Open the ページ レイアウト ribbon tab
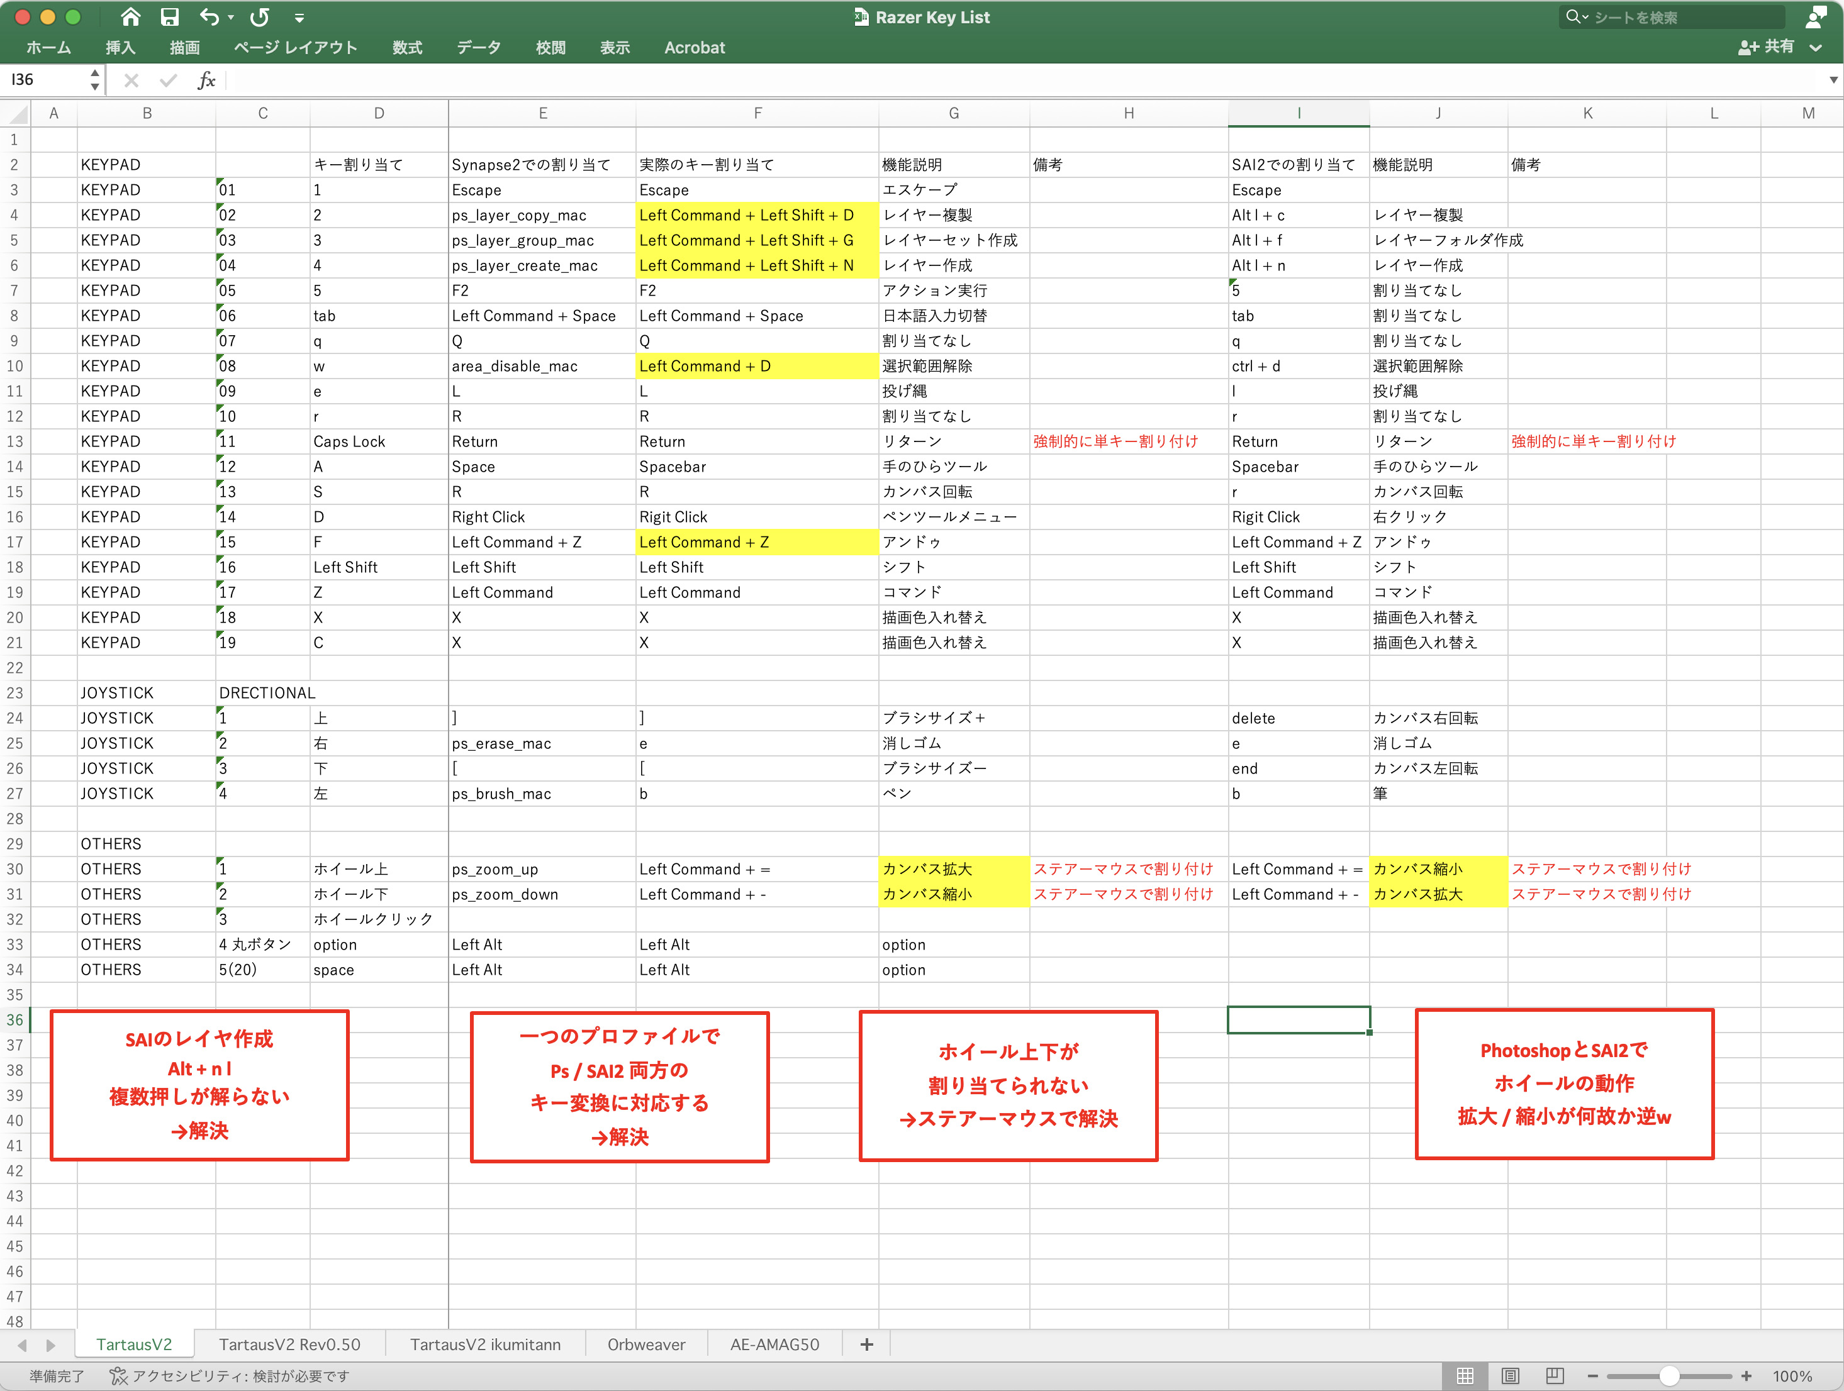This screenshot has width=1844, height=1391. (295, 48)
